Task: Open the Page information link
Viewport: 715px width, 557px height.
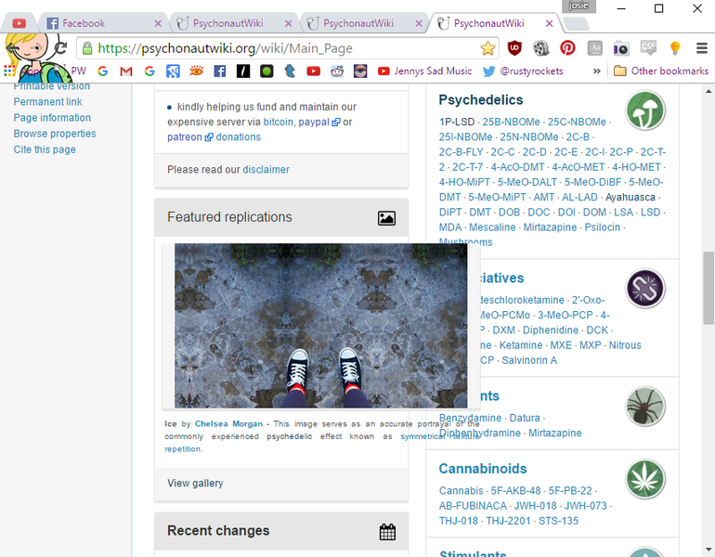Action: coord(52,118)
